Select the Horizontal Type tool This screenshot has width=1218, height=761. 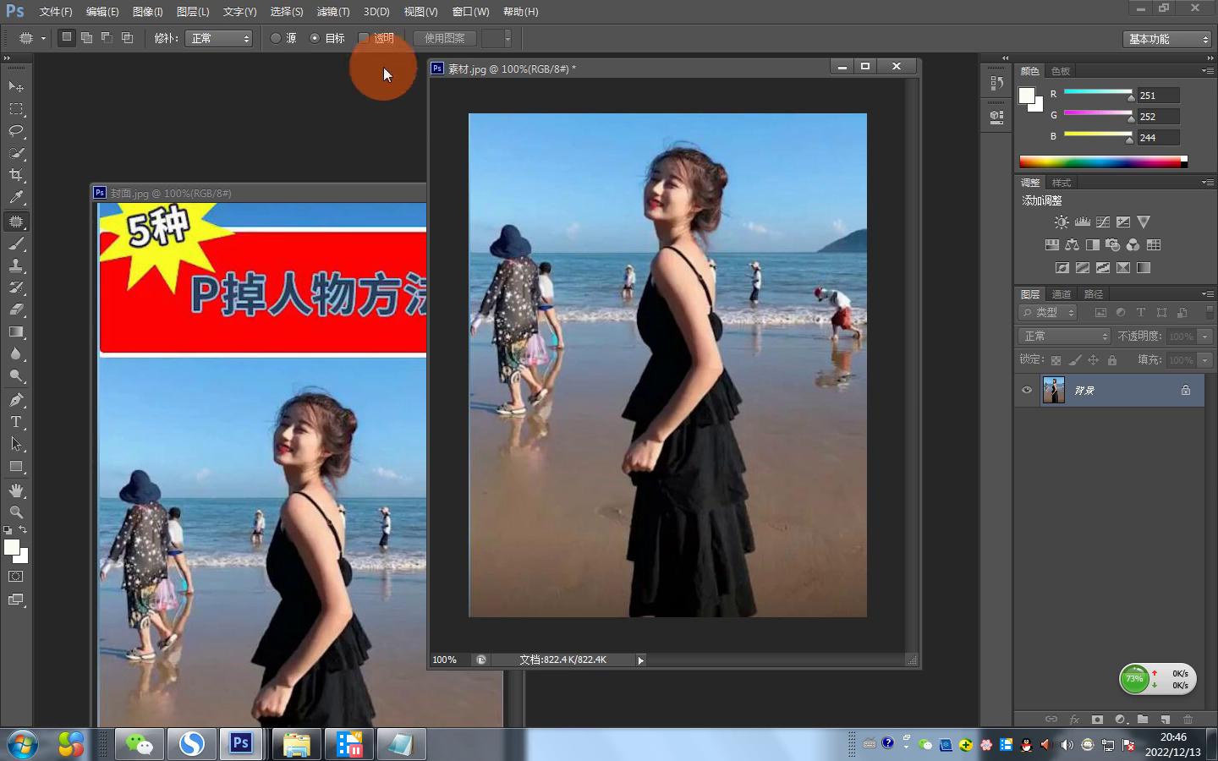point(16,422)
